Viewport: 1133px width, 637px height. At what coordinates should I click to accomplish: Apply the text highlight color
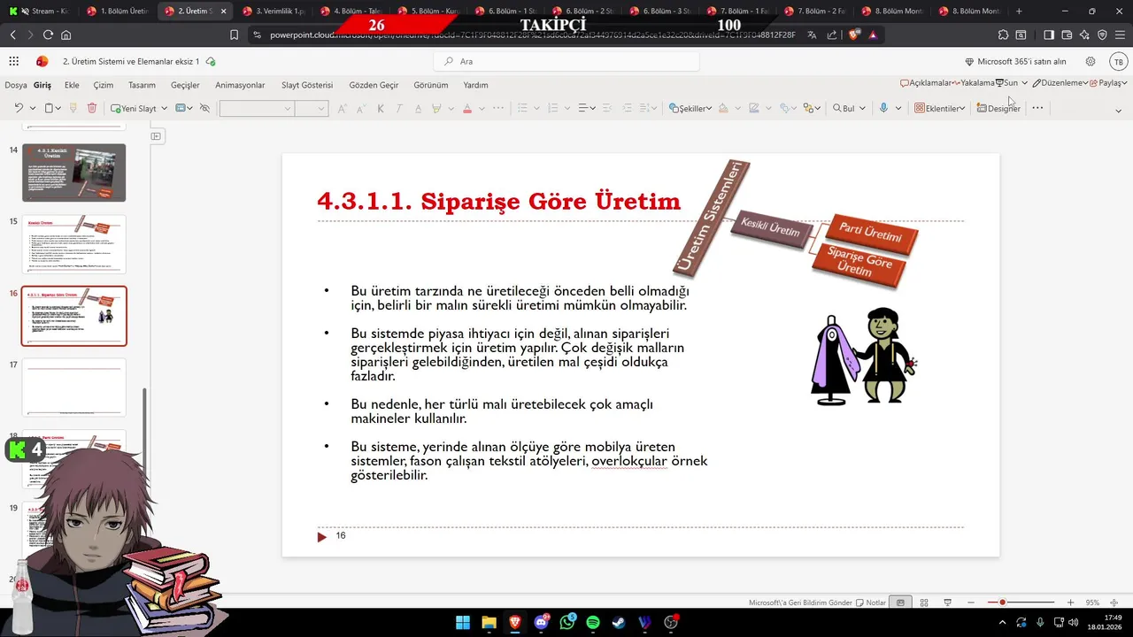[436, 108]
